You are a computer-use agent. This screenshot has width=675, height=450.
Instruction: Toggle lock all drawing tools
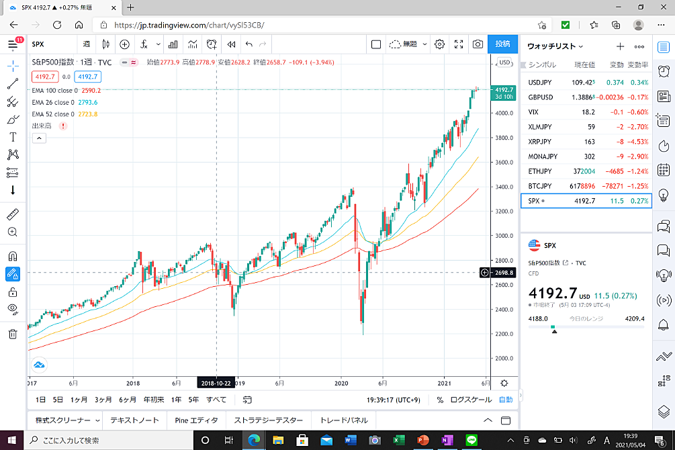point(13,292)
